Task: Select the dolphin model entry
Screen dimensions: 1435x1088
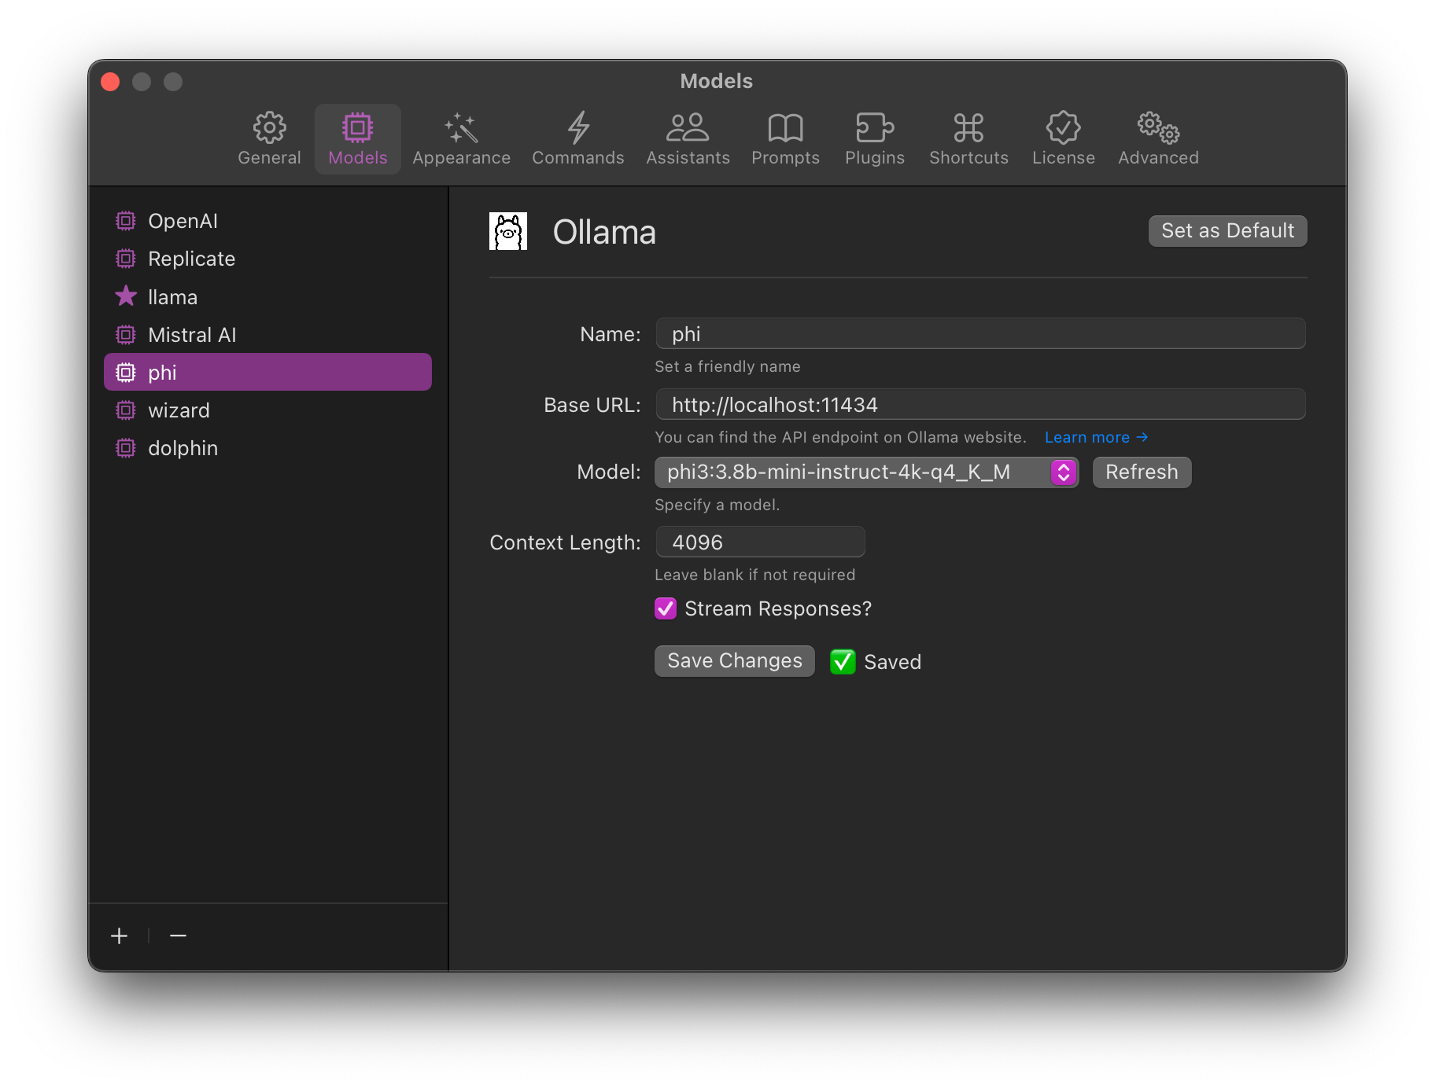Action: point(267,447)
